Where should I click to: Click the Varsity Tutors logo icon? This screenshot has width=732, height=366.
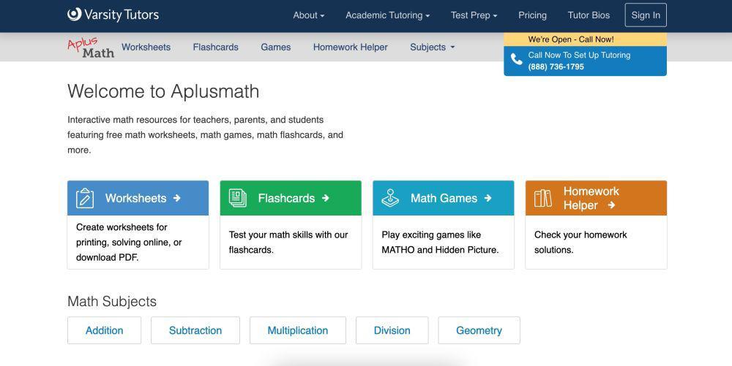click(x=74, y=15)
